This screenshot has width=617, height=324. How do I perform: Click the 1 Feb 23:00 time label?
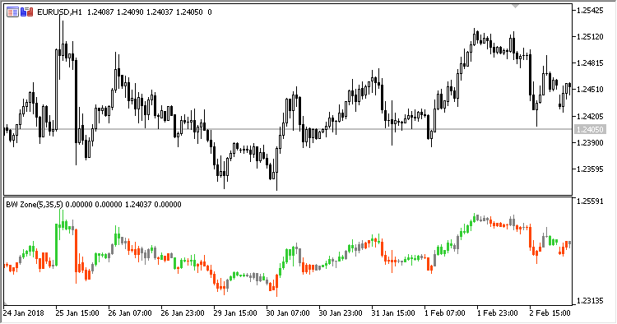pyautogui.click(x=498, y=313)
